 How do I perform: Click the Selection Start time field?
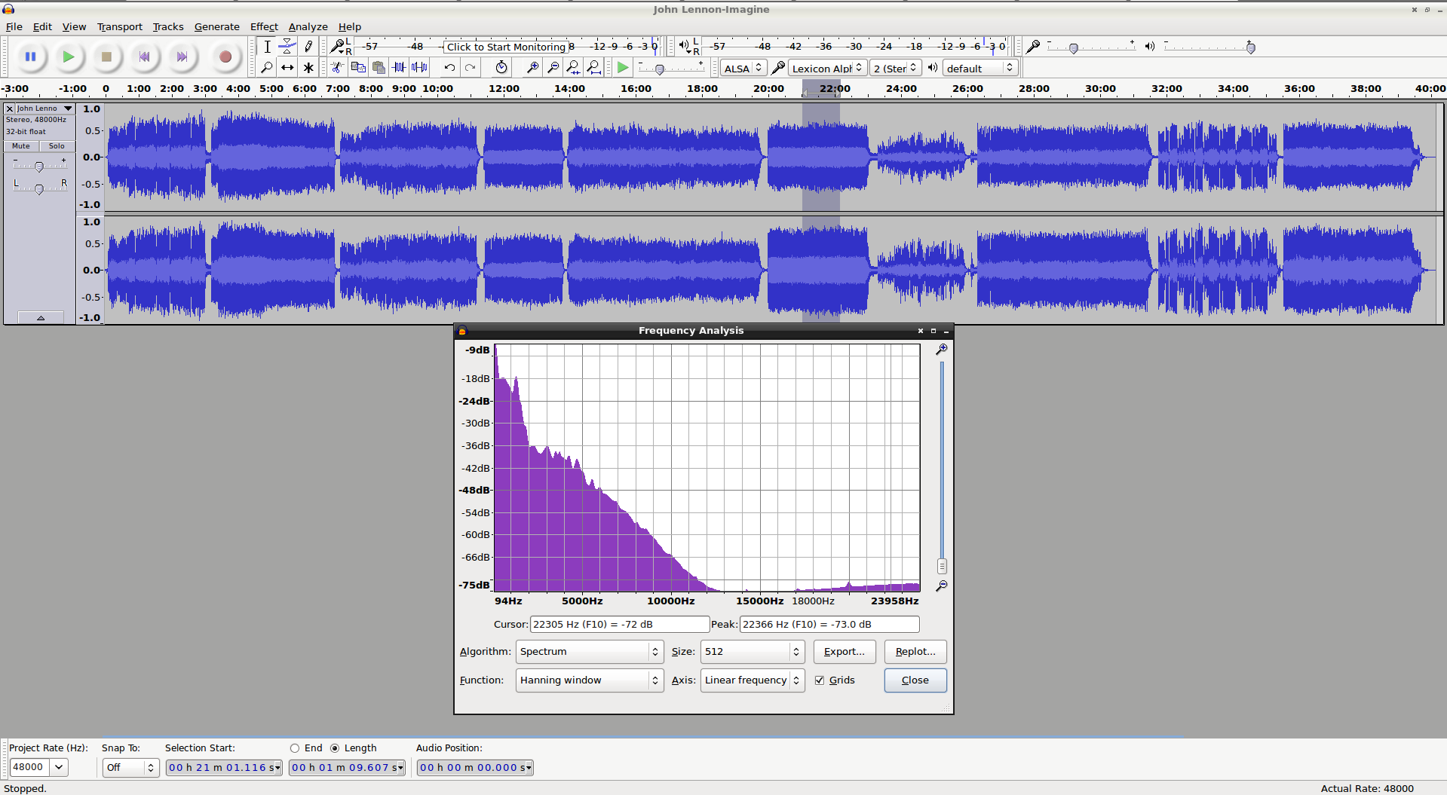(224, 767)
